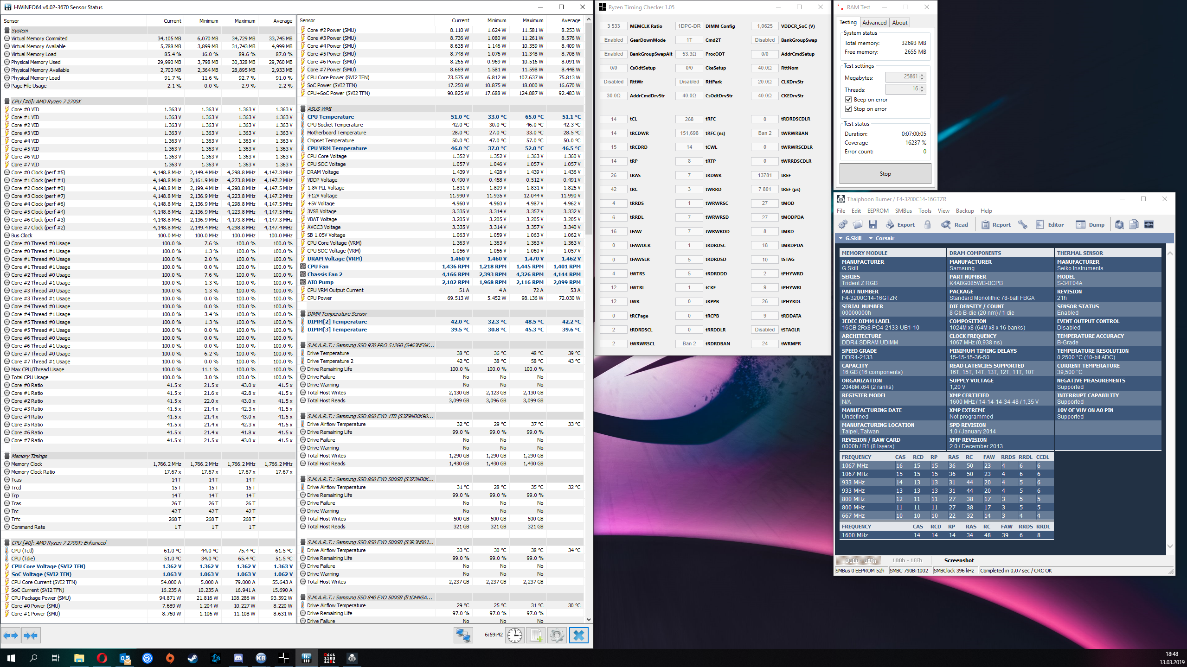
Task: Click the floppy disk Save icon
Action: pos(873,225)
